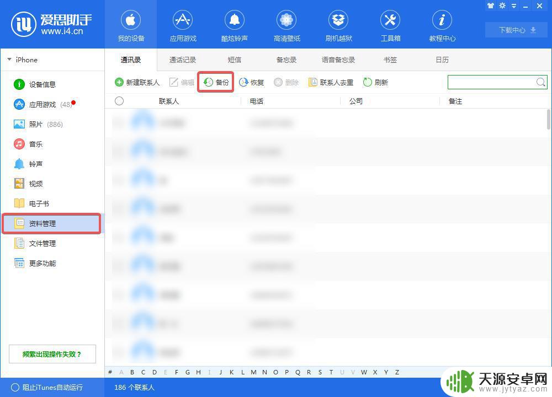Click the 恢复 restore button
Screen dimensions: 552x397
[251, 82]
